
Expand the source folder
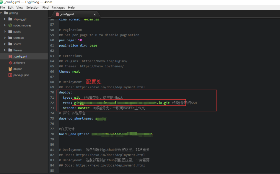coord(5,44)
